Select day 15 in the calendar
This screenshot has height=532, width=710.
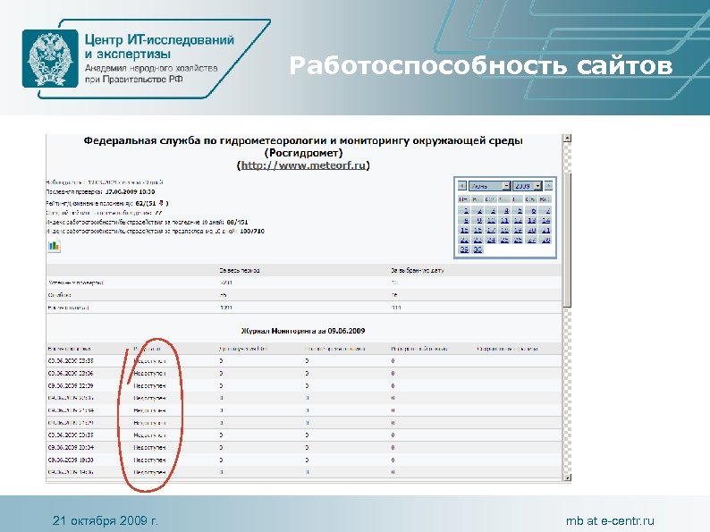[464, 231]
